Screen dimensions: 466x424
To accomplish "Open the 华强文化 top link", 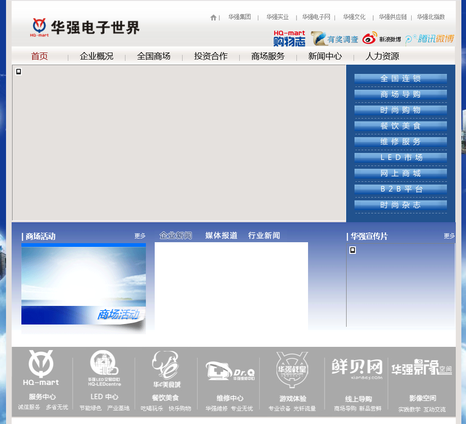I will click(354, 17).
